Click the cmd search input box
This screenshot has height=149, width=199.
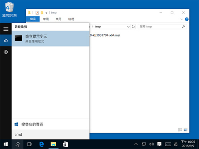click(51, 134)
